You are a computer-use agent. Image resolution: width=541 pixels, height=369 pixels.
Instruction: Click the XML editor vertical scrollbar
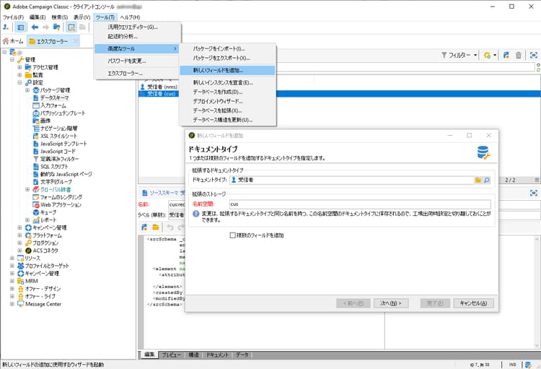tap(537, 292)
